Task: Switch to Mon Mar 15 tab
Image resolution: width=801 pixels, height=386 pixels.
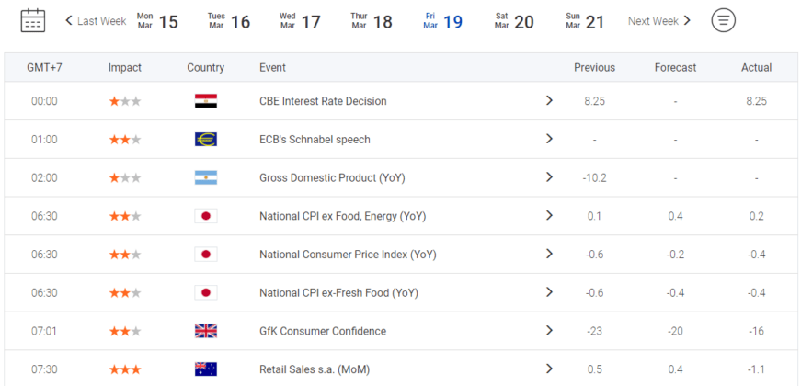Action: 157,21
